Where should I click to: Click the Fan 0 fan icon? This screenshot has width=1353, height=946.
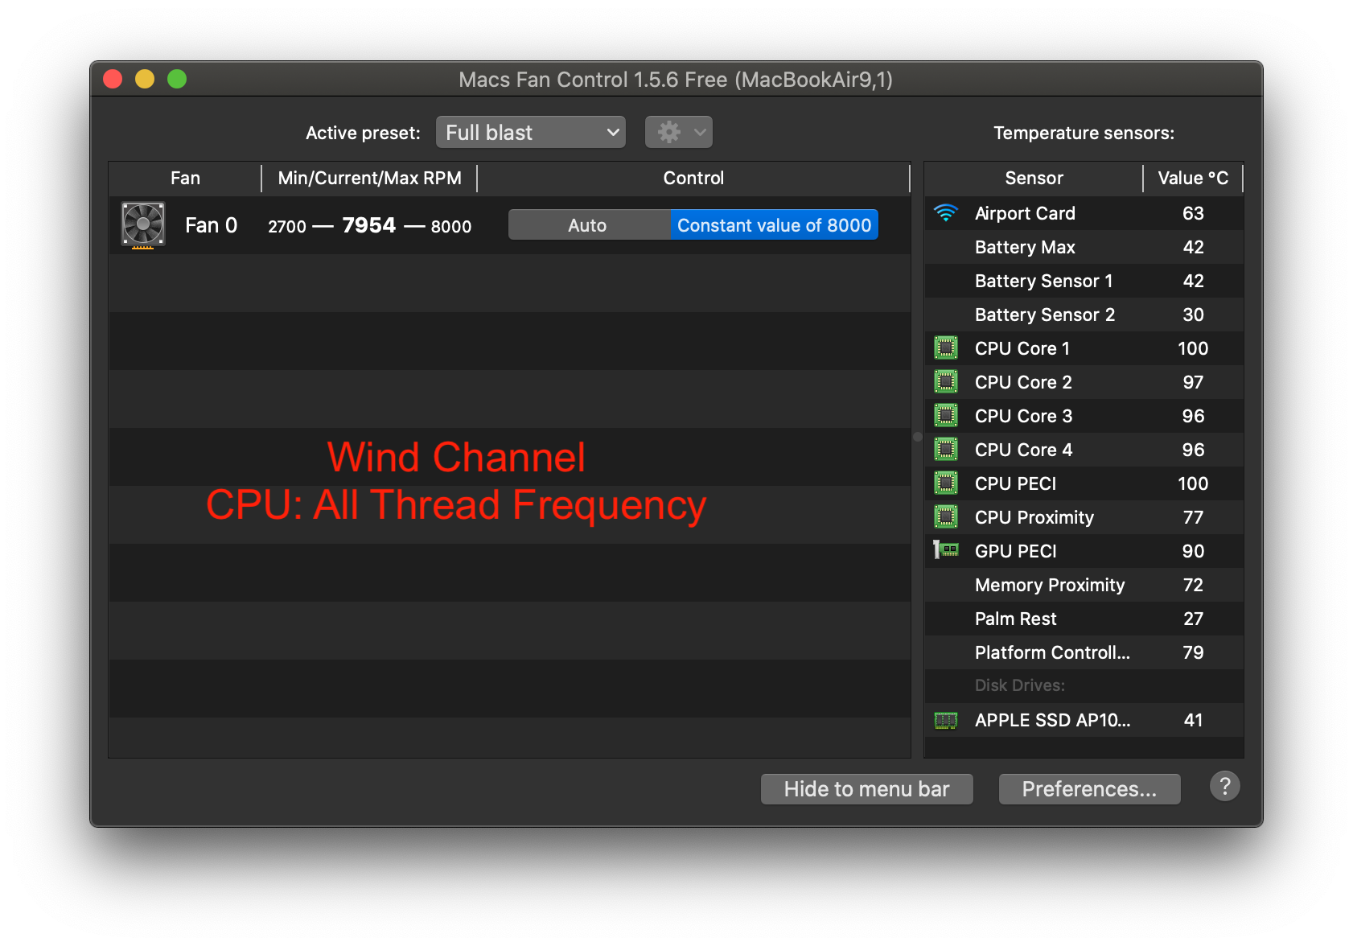[x=143, y=224]
